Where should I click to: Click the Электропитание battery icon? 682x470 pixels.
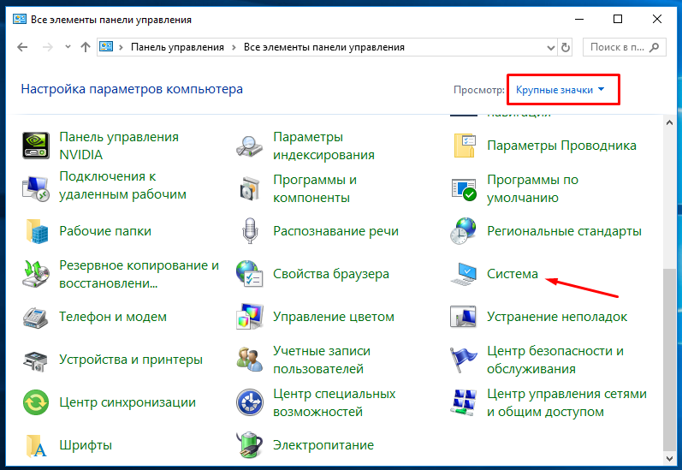(x=249, y=445)
